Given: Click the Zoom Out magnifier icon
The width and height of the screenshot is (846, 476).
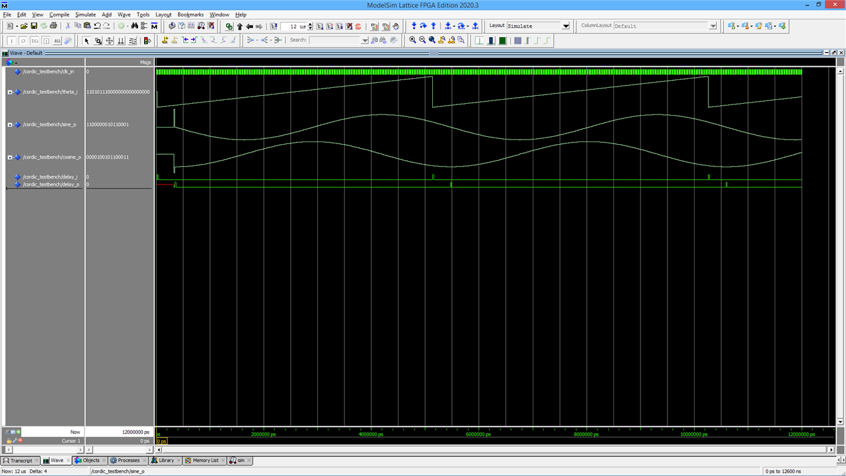Looking at the screenshot, I should click(422, 40).
